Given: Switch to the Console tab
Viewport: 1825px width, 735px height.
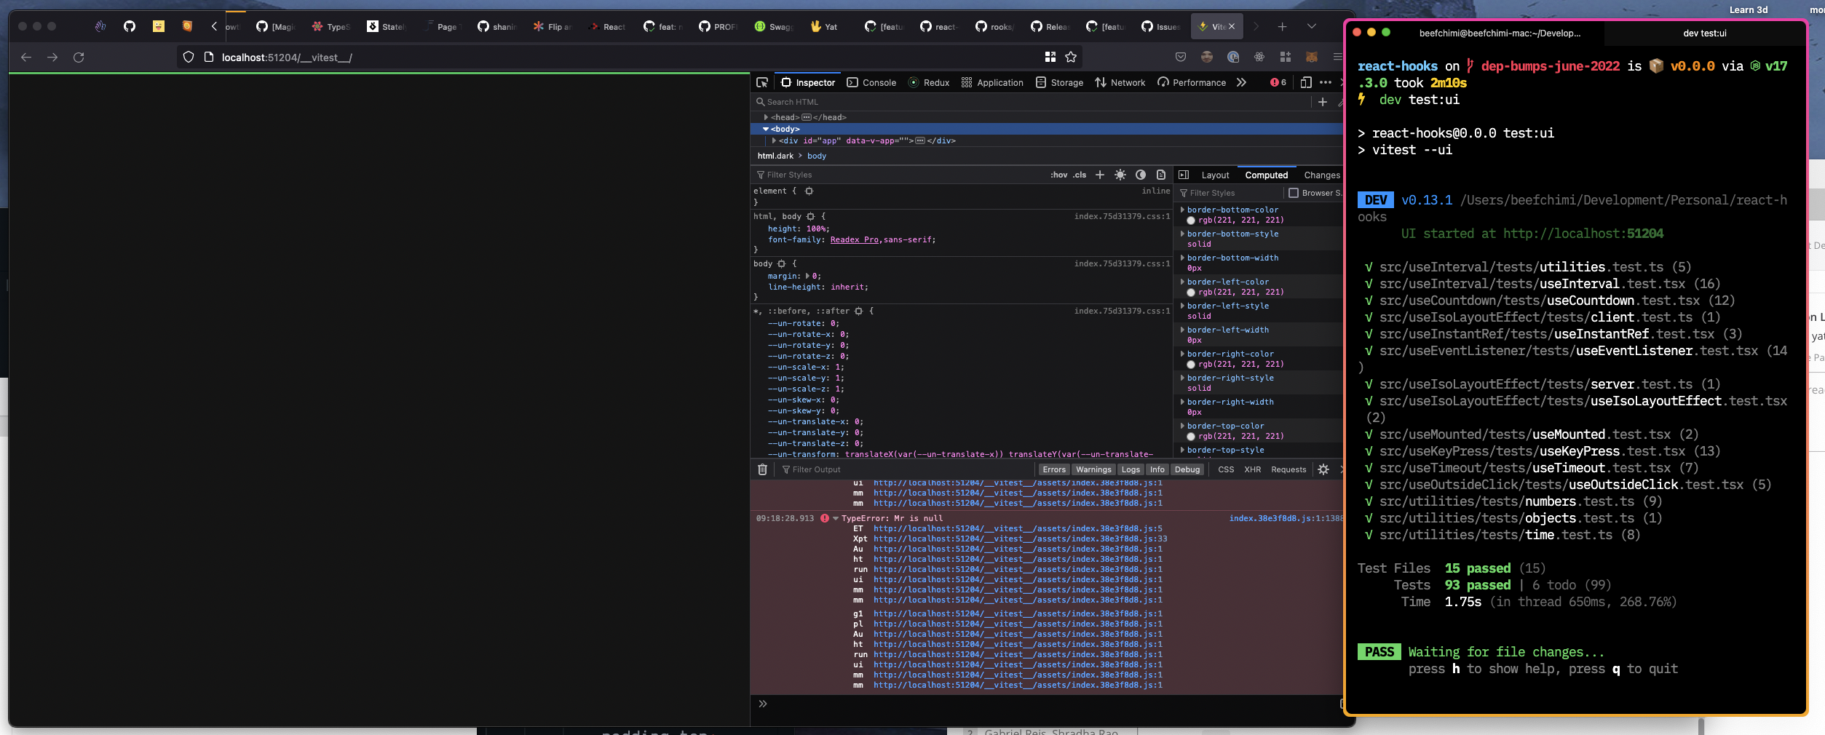Looking at the screenshot, I should (x=877, y=82).
